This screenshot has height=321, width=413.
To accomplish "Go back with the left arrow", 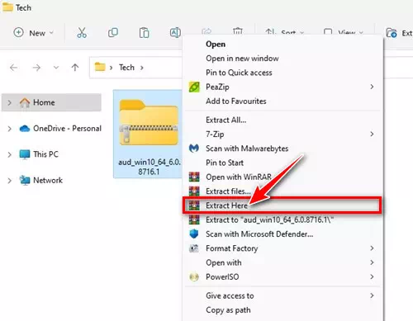I will coord(13,68).
